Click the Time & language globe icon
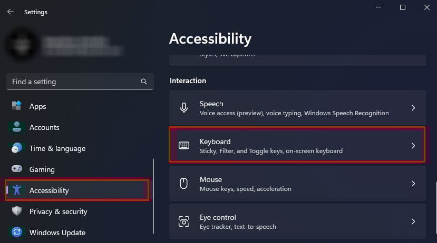The width and height of the screenshot is (437, 243). pyautogui.click(x=17, y=148)
